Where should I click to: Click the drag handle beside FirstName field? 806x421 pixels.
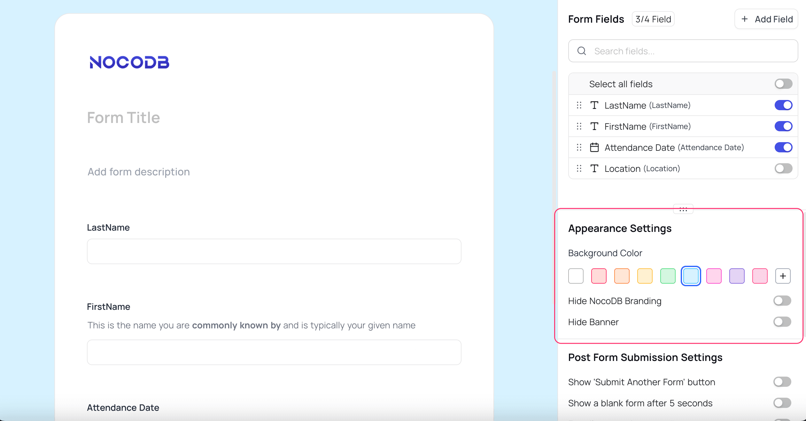(579, 126)
